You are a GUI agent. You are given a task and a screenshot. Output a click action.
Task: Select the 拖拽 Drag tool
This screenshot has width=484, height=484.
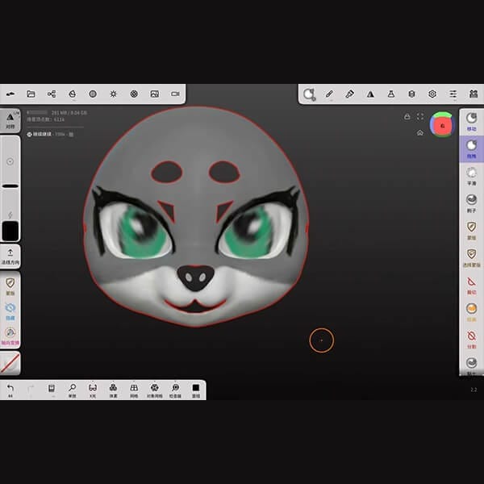[471, 148]
